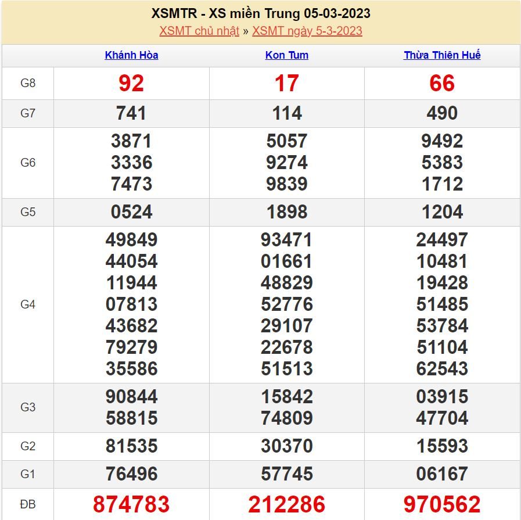The width and height of the screenshot is (521, 520).
Task: Click the title 'XSMTR - XS miền Trung 05-03-2023'
Action: pos(261,13)
